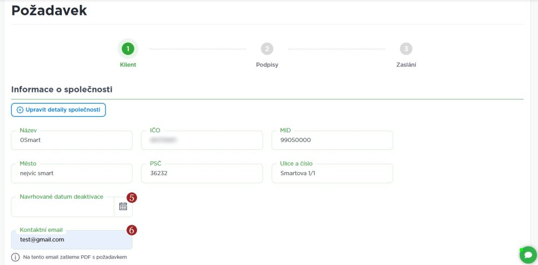Go to step 2 circle
Screen dimensions: 538x265
[x=267, y=49]
